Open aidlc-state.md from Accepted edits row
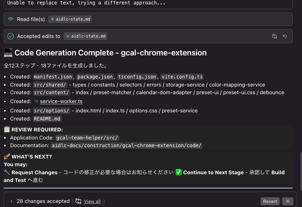302x207 pixels. 88,36
